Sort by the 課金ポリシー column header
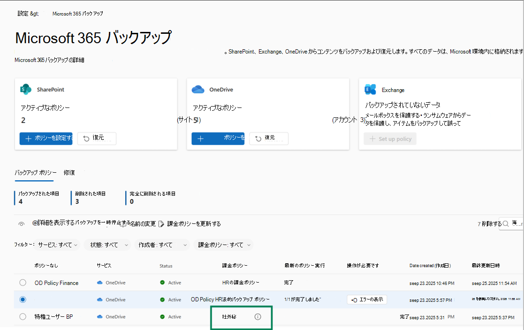The width and height of the screenshot is (524, 330). pyautogui.click(x=235, y=266)
